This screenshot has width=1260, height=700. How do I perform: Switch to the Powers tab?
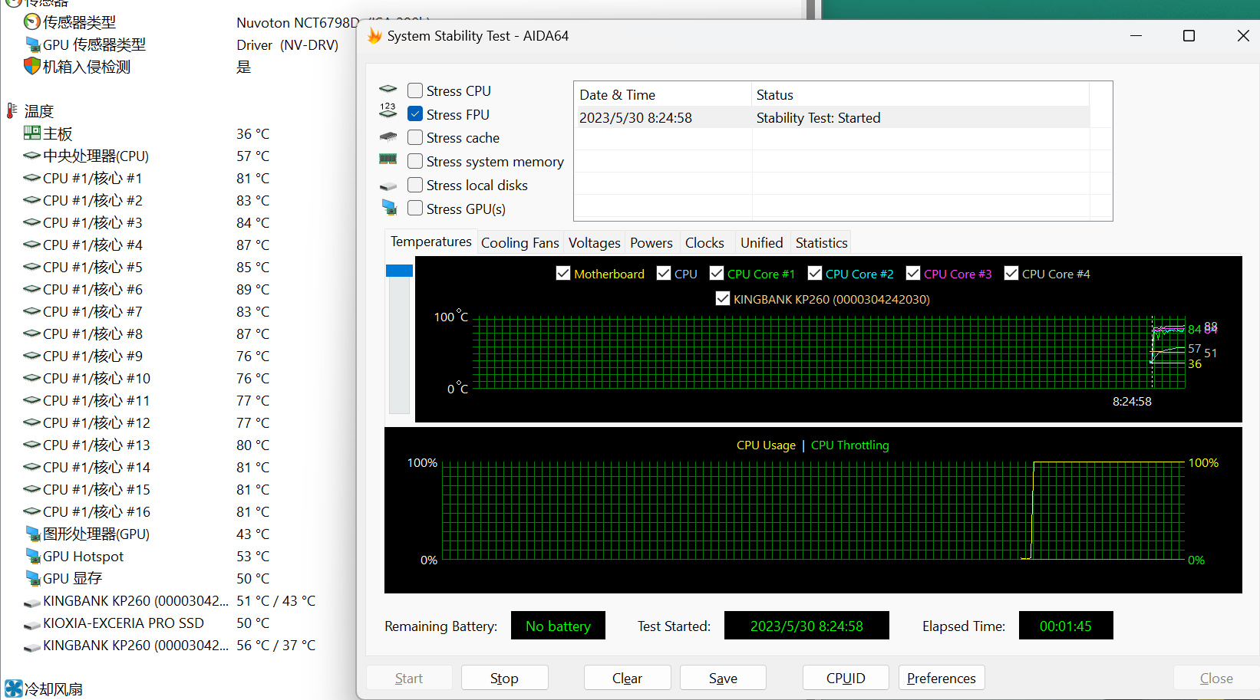(651, 243)
